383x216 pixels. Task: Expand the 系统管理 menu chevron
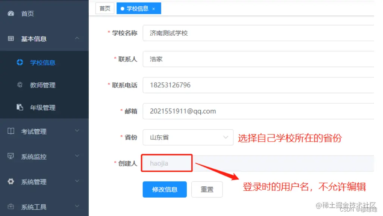tap(77, 181)
